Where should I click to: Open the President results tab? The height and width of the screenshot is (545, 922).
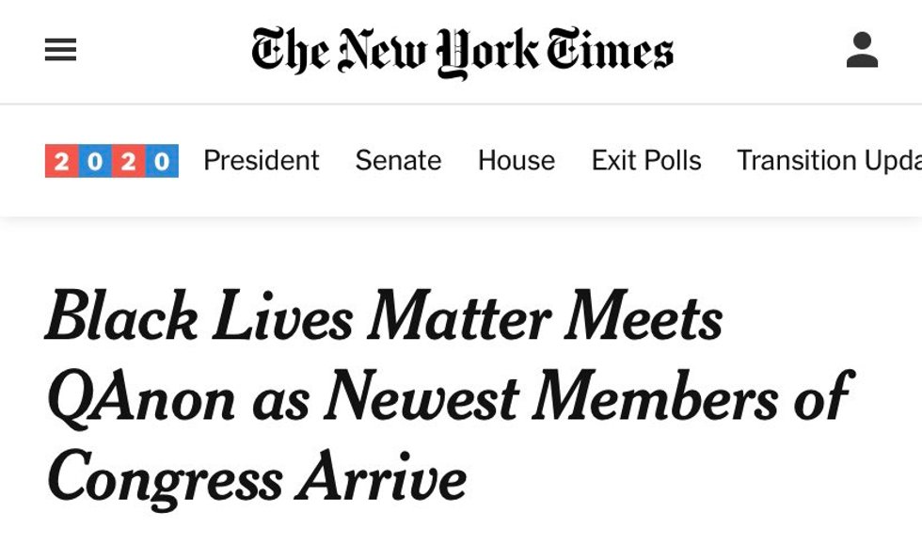pos(262,161)
